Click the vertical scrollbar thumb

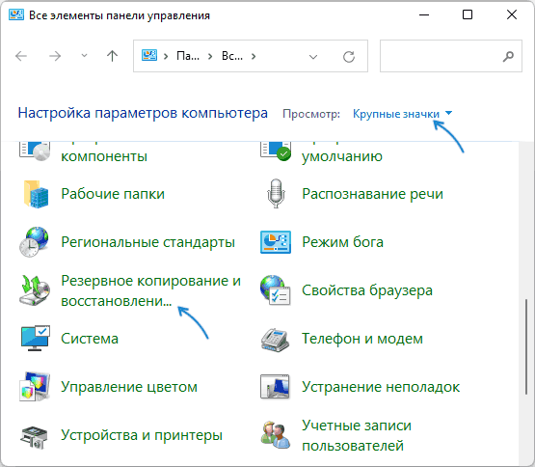point(526,346)
